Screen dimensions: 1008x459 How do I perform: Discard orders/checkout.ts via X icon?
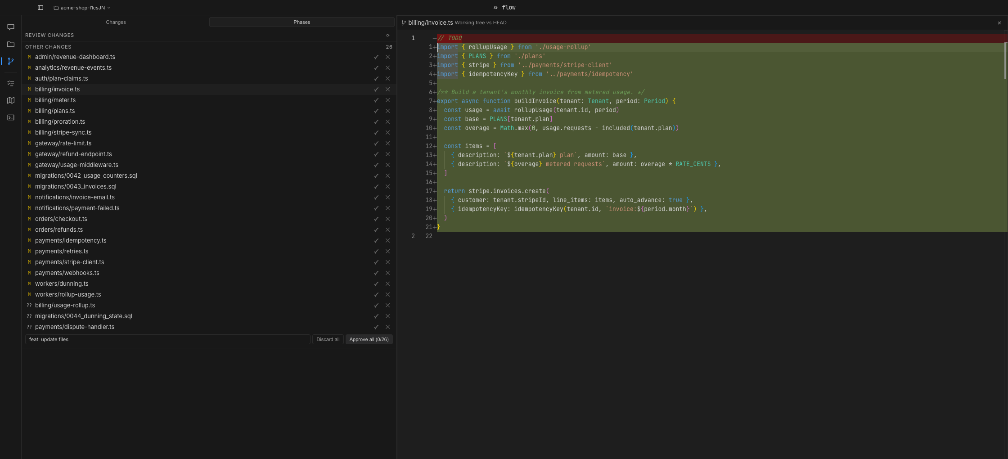[x=387, y=219]
